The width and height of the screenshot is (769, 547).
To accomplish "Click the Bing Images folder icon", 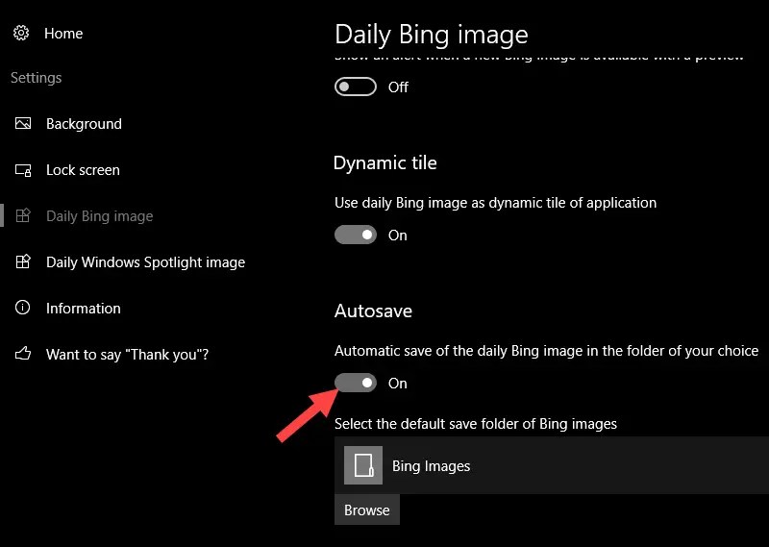I will (363, 465).
